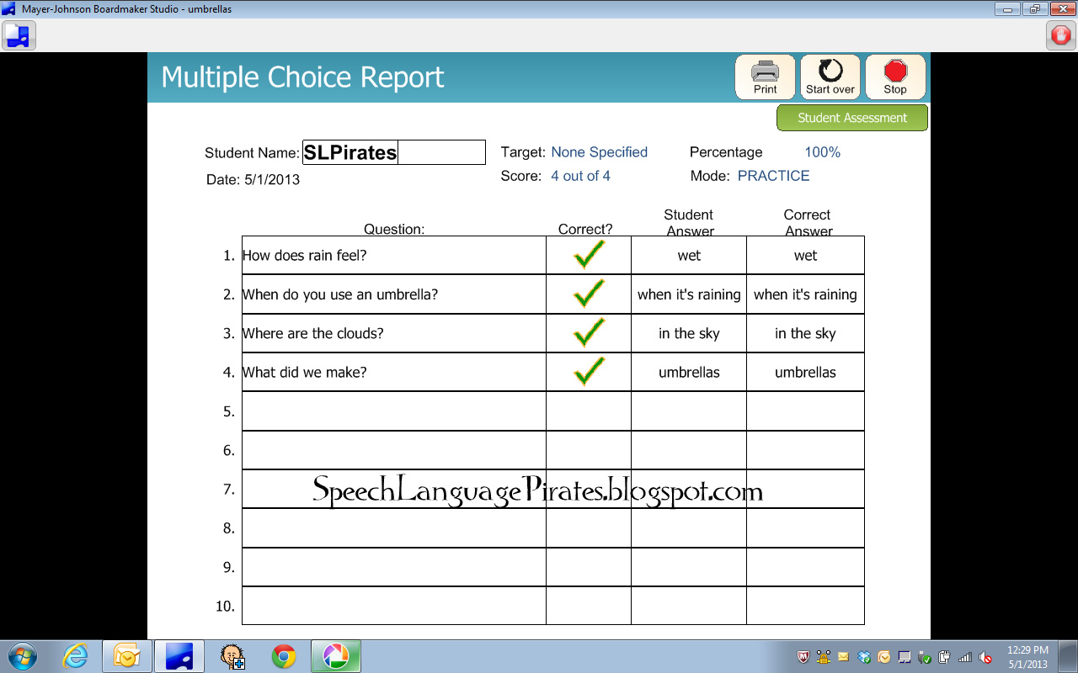
Task: Click the green checkmark for question 2
Action: coord(589,294)
